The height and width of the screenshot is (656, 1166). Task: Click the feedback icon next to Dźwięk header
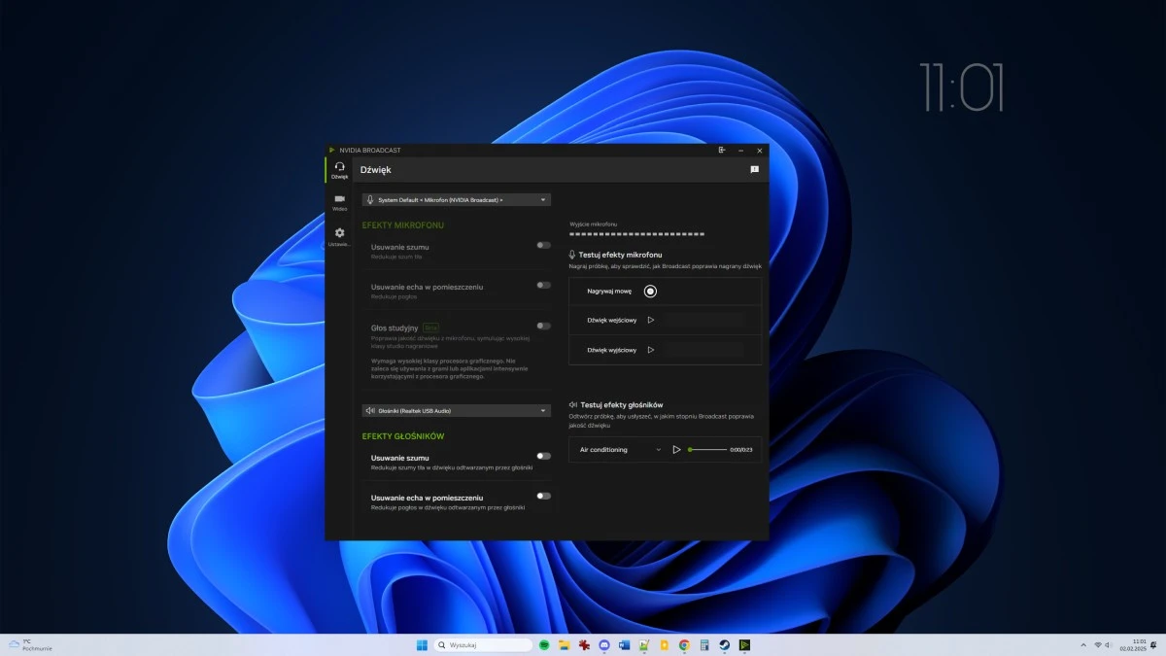point(754,169)
